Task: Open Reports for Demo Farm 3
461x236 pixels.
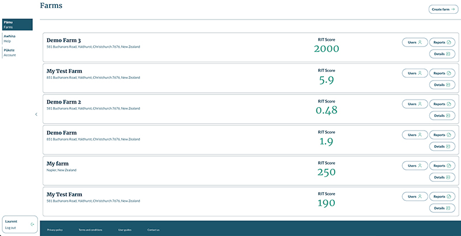Action: (442, 42)
